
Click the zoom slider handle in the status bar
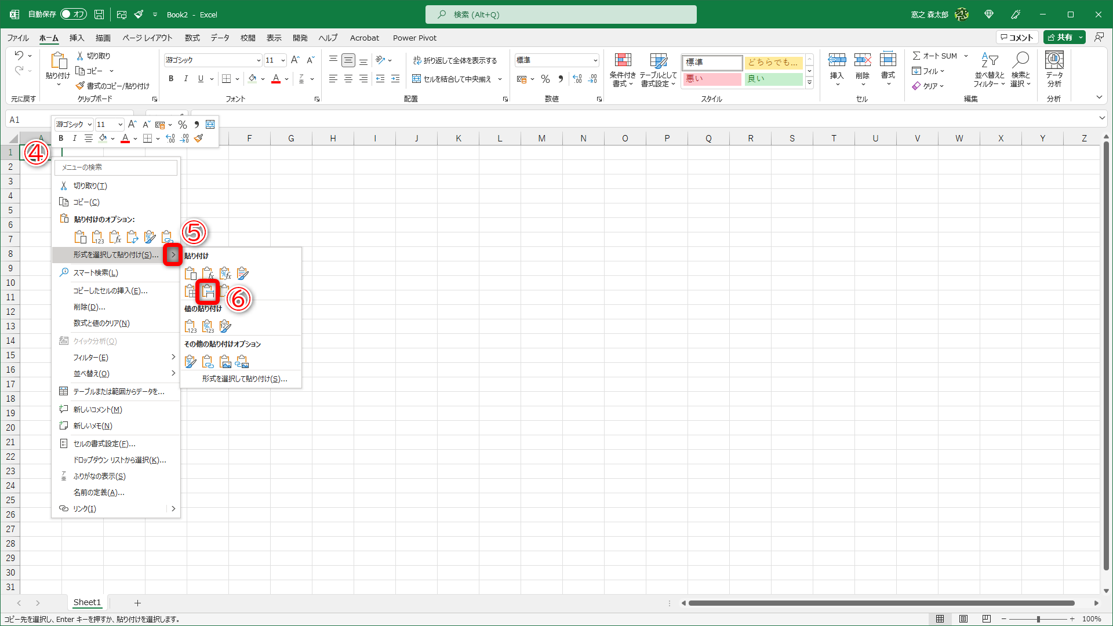(x=1038, y=619)
